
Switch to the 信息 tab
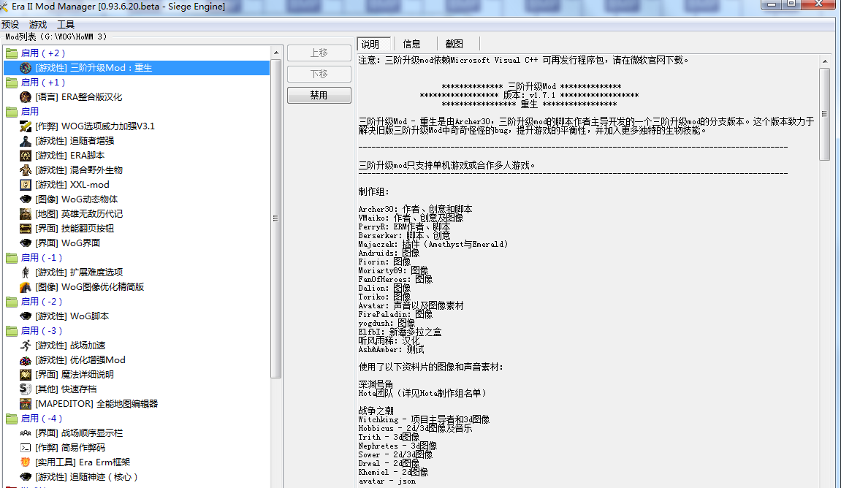(x=412, y=44)
